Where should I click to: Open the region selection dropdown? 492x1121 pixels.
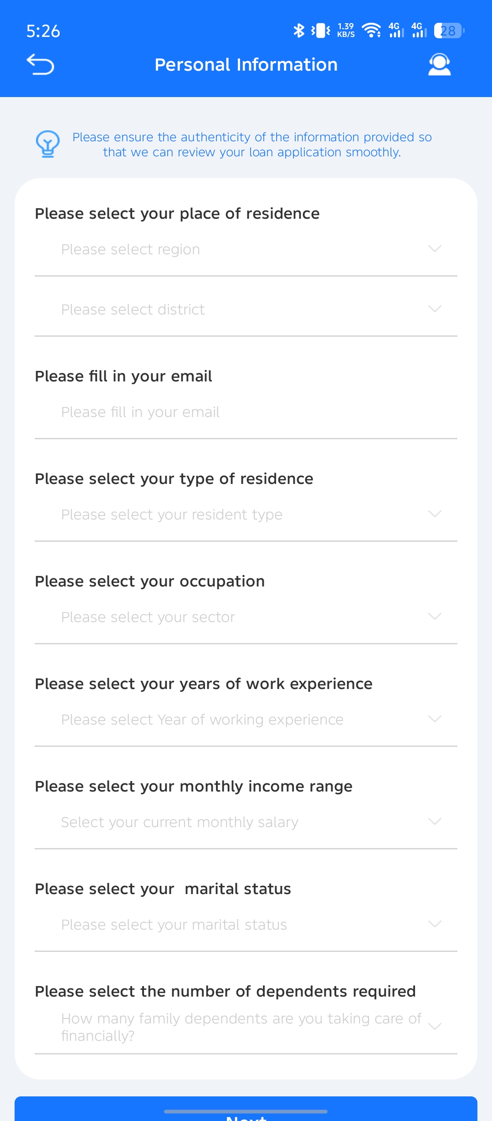[x=246, y=249]
